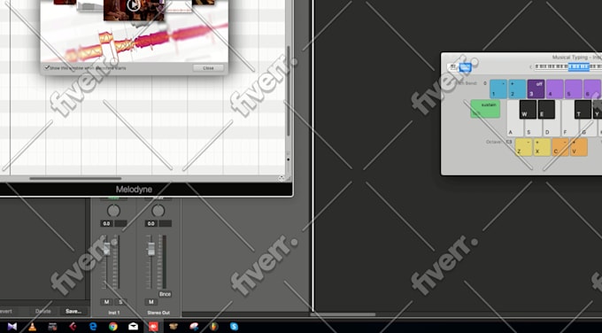Uncheck 'Show this window when Melodyne starts'

(x=47, y=67)
